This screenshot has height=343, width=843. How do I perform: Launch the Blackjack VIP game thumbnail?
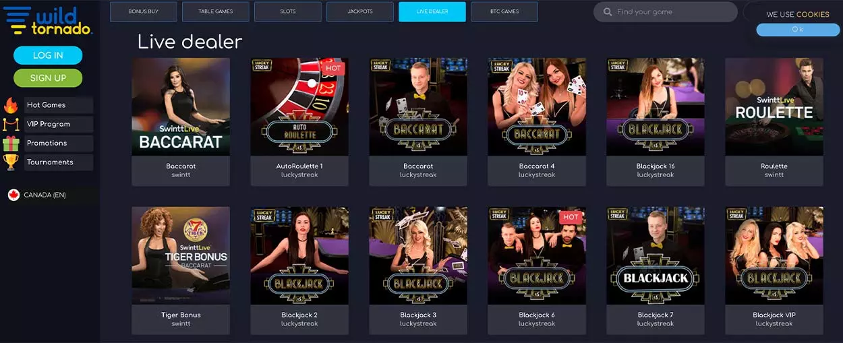click(x=774, y=255)
